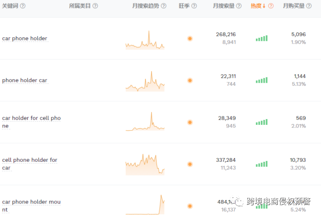Sort by 热度 column header
This screenshot has height=216, width=321.
tap(258, 6)
